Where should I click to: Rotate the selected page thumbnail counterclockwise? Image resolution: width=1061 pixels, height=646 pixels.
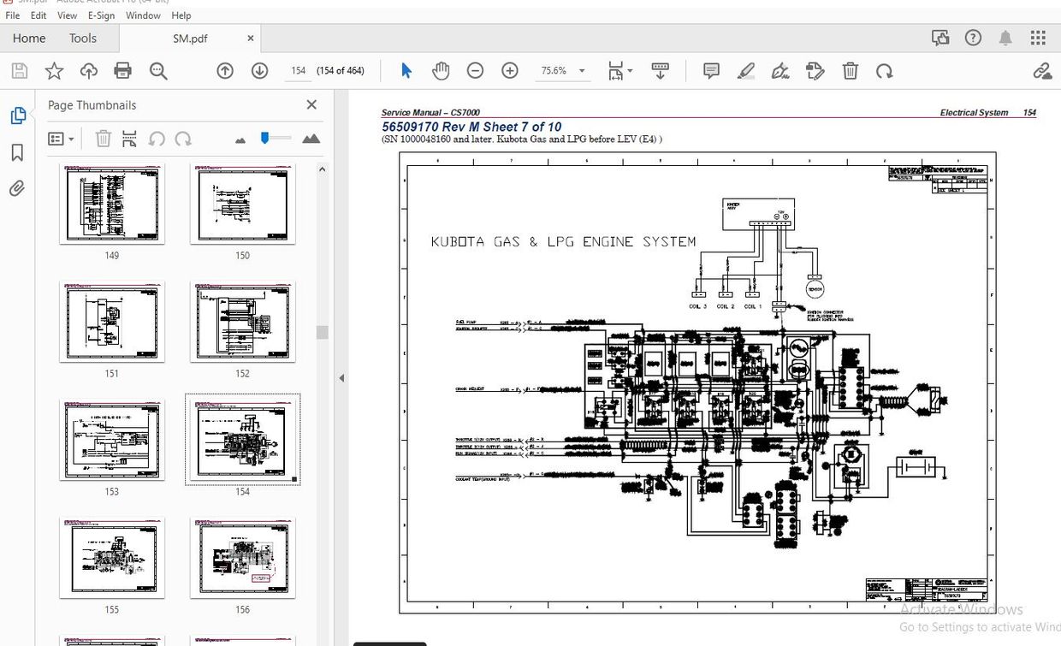tap(157, 138)
